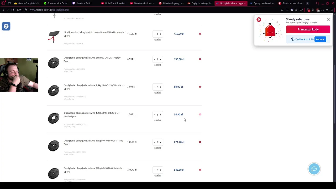Switch to the Sven - Completely tab

point(26,3)
